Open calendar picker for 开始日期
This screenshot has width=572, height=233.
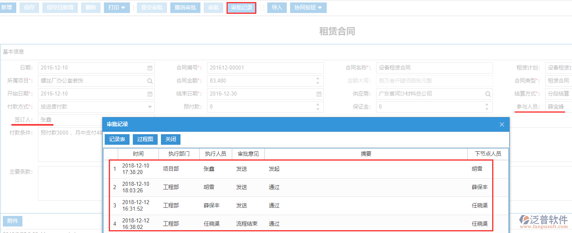tap(150, 94)
